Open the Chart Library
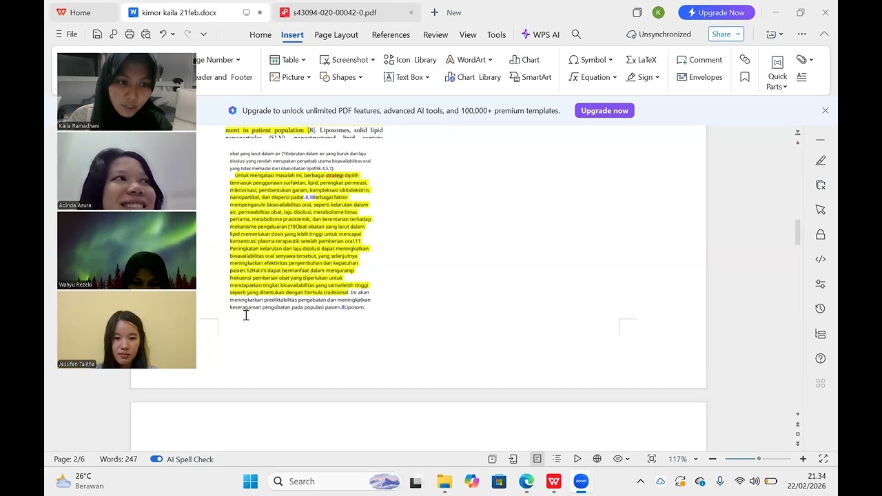The width and height of the screenshot is (882, 496). coord(473,77)
